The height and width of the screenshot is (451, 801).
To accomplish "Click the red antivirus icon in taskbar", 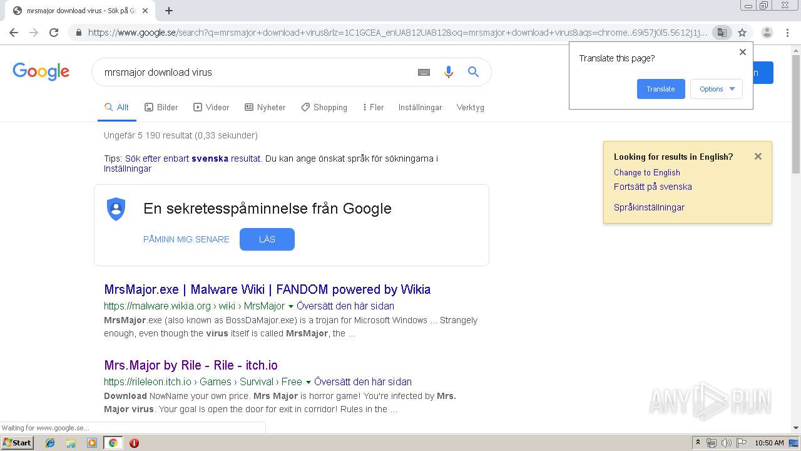I will [134, 443].
